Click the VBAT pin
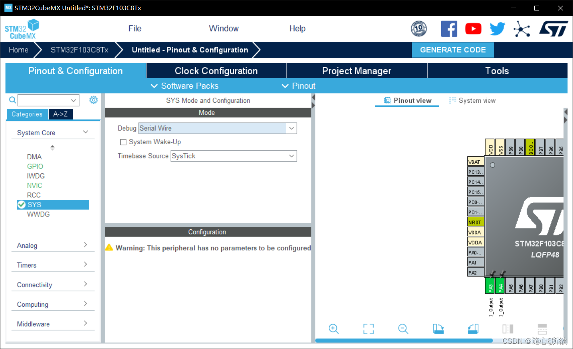Screen dimensions: 573x349 (x=475, y=162)
